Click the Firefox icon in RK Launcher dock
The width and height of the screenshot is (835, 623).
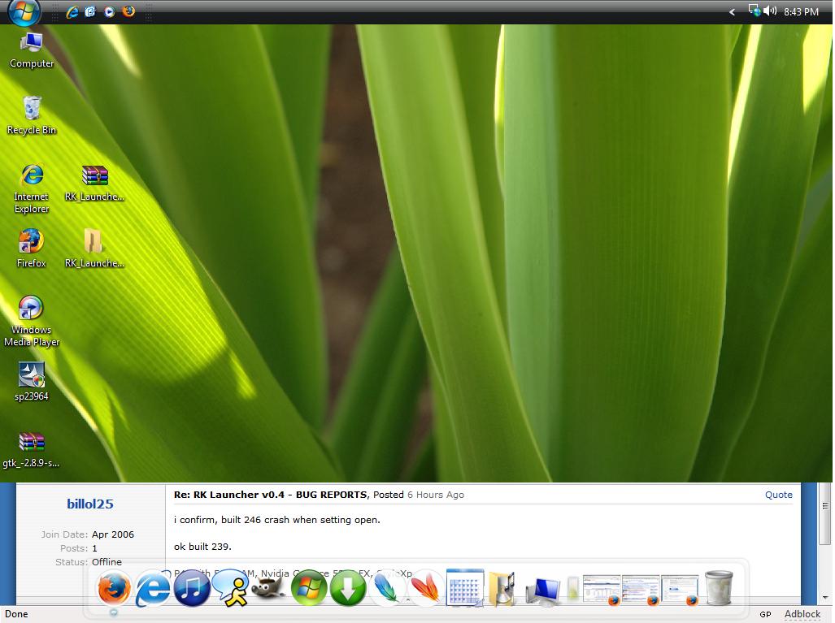pos(114,589)
